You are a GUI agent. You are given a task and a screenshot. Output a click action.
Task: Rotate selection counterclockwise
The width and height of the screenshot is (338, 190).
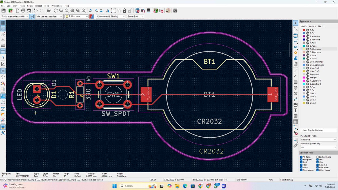point(91,10)
